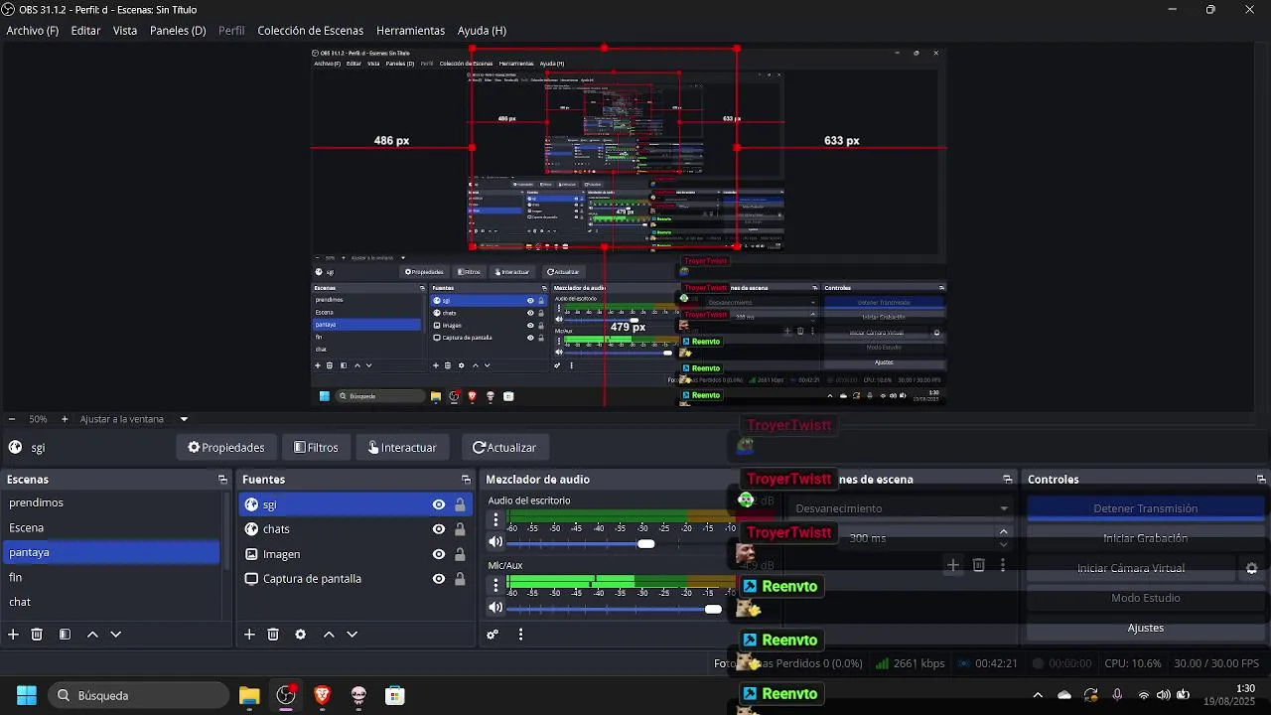Move selected scene up
The image size is (1271, 715).
92,635
